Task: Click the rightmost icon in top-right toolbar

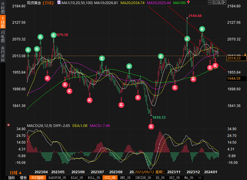Action: 224,3
